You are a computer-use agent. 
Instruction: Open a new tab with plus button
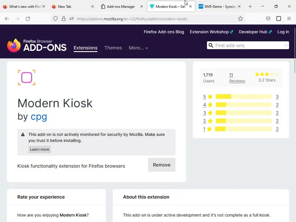pyautogui.click(x=250, y=7)
